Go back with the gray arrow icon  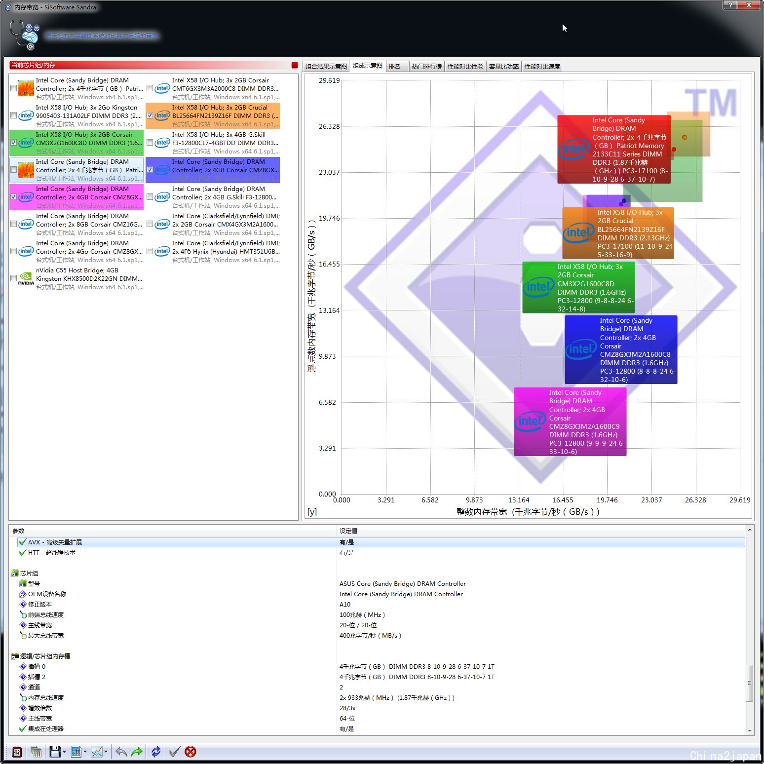pos(121,752)
